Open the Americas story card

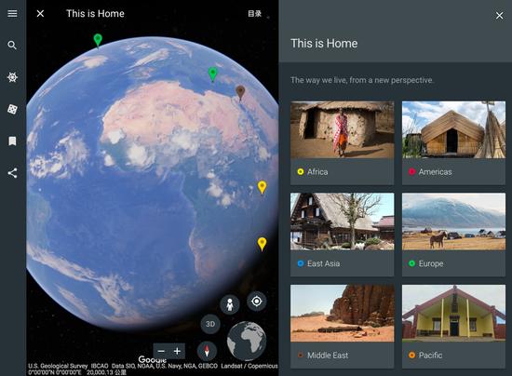pos(454,142)
